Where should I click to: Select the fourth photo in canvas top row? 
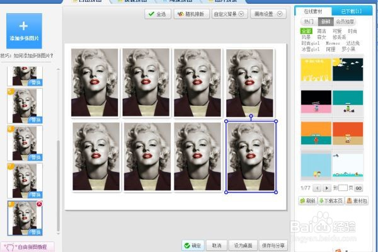click(249, 83)
